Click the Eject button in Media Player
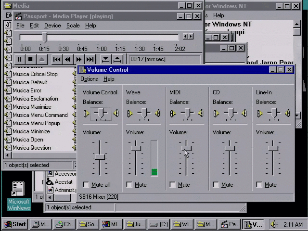 [x=42, y=59]
